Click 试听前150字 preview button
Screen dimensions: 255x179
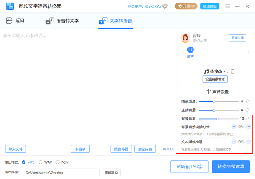[x=190, y=167]
